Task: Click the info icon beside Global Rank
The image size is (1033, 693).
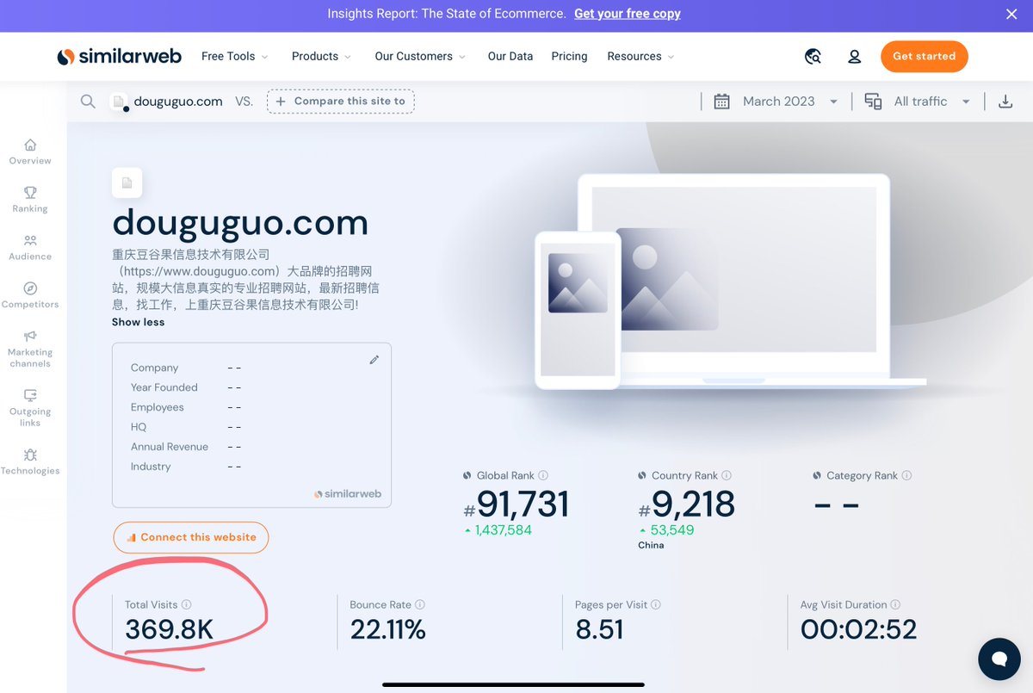Action: click(x=543, y=475)
